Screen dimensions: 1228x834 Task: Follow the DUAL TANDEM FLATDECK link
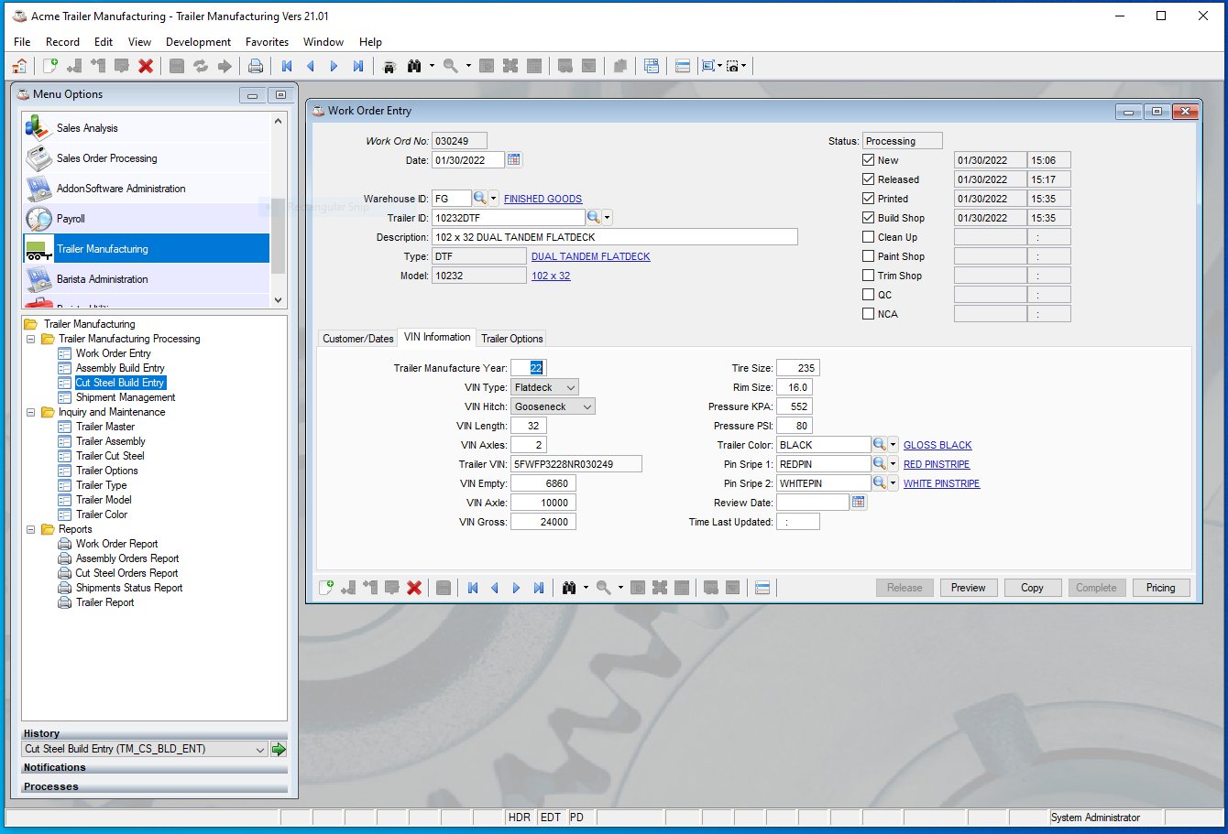590,256
